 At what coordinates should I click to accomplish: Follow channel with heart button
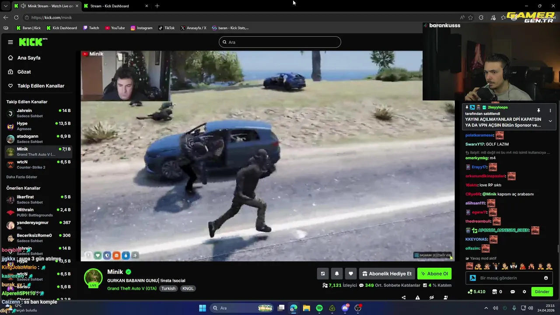click(351, 274)
